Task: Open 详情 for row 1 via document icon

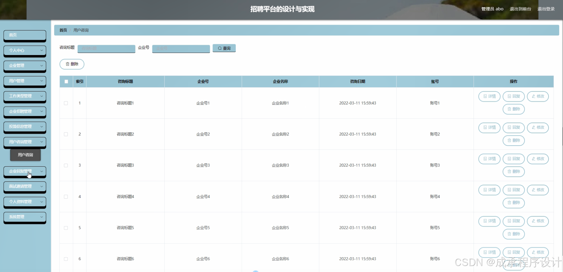Action: [x=485, y=96]
